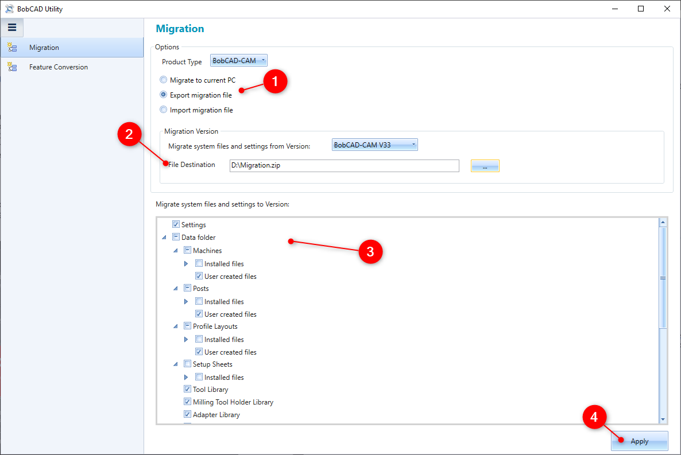Collapse the Setup Sheets tree node

(x=176, y=364)
